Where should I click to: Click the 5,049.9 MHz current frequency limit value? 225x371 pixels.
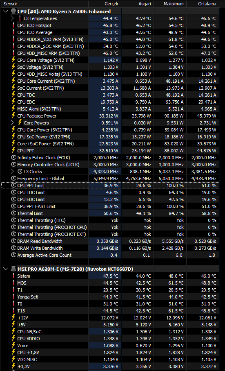106,179
